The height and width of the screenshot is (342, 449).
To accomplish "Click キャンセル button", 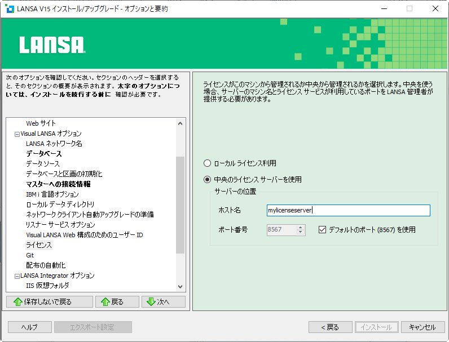I will point(422,327).
